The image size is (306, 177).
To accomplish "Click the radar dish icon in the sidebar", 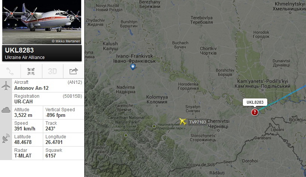I will (x=6, y=138).
